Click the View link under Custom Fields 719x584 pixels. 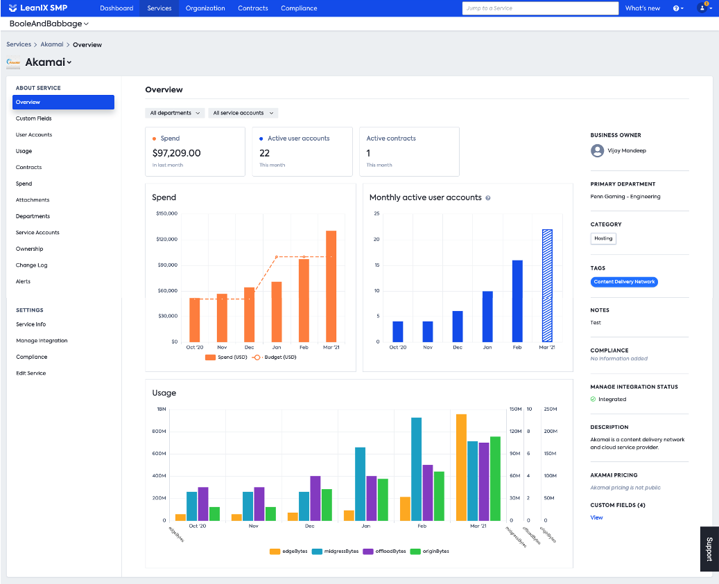[x=596, y=517]
